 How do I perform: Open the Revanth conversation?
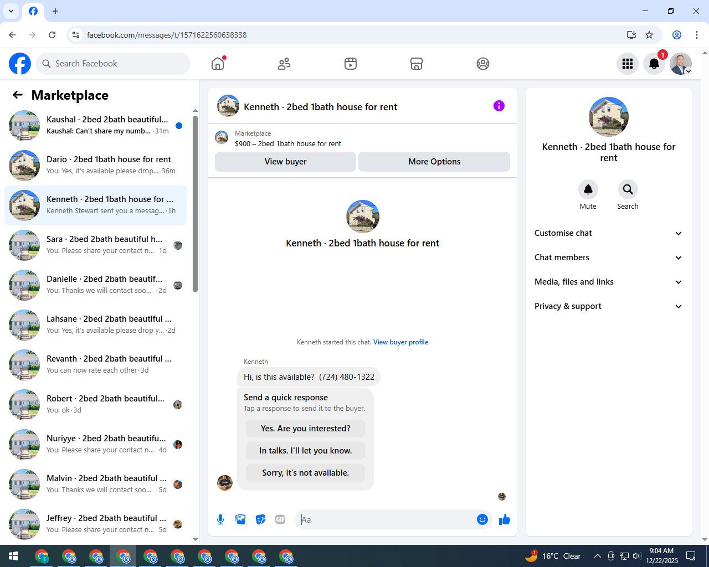pos(95,365)
